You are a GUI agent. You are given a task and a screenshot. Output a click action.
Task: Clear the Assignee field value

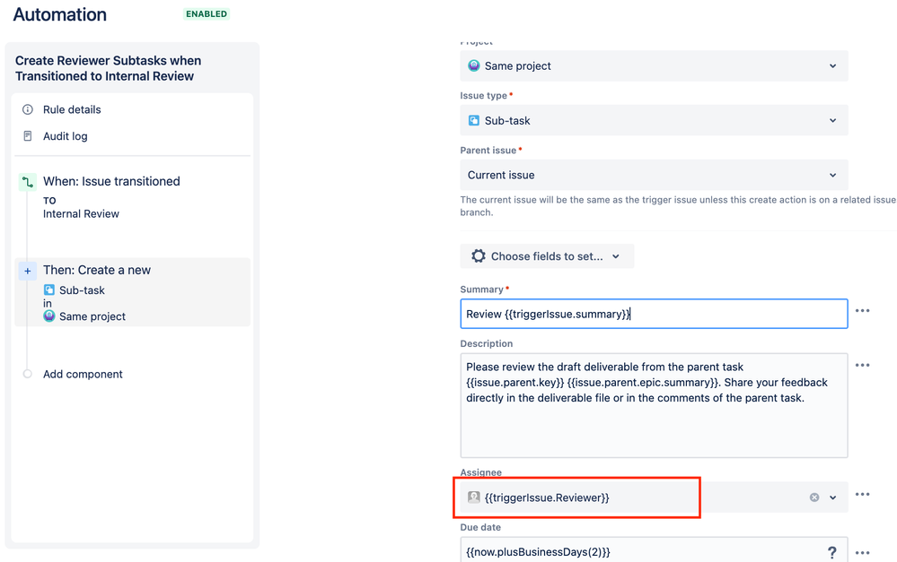pos(814,497)
